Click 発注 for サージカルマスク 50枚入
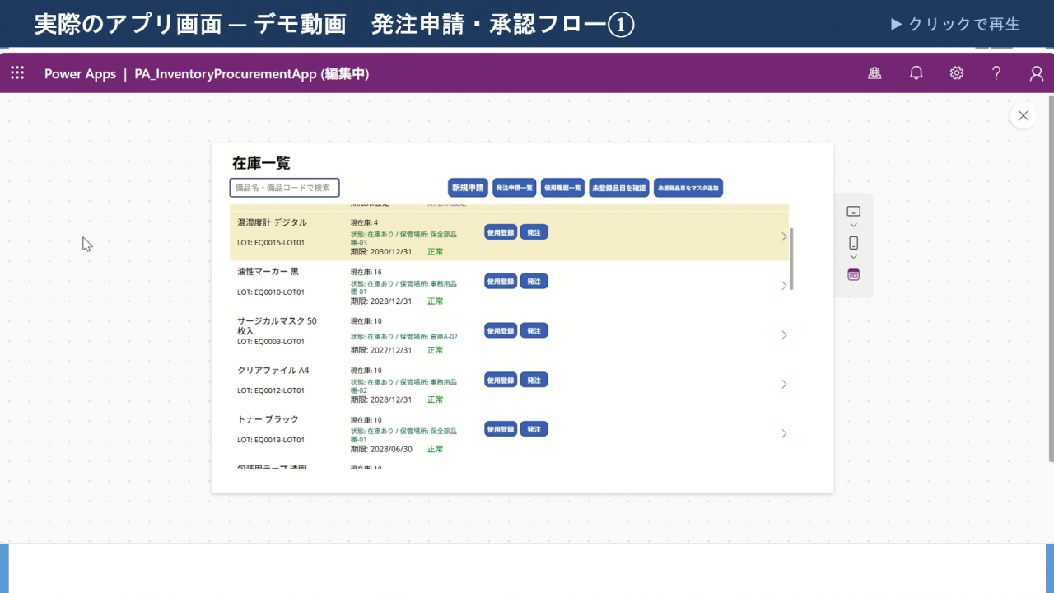The height and width of the screenshot is (593, 1054). pos(534,331)
